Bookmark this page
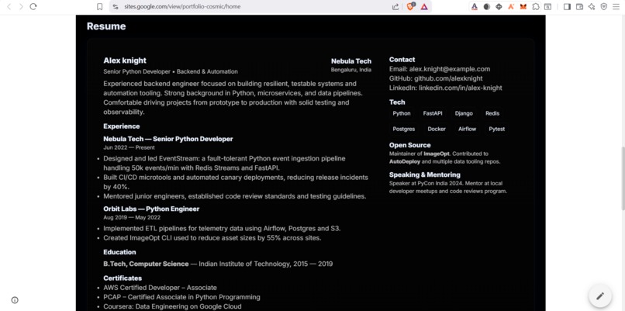 pos(100,7)
